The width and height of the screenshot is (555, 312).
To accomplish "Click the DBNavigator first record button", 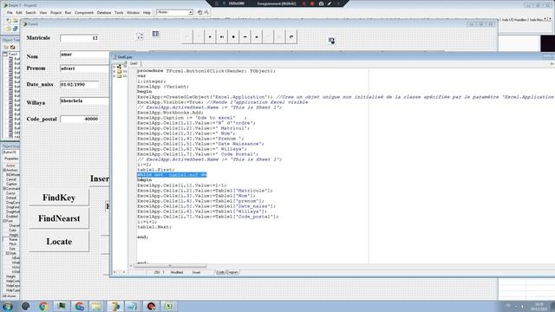I will point(187,36).
